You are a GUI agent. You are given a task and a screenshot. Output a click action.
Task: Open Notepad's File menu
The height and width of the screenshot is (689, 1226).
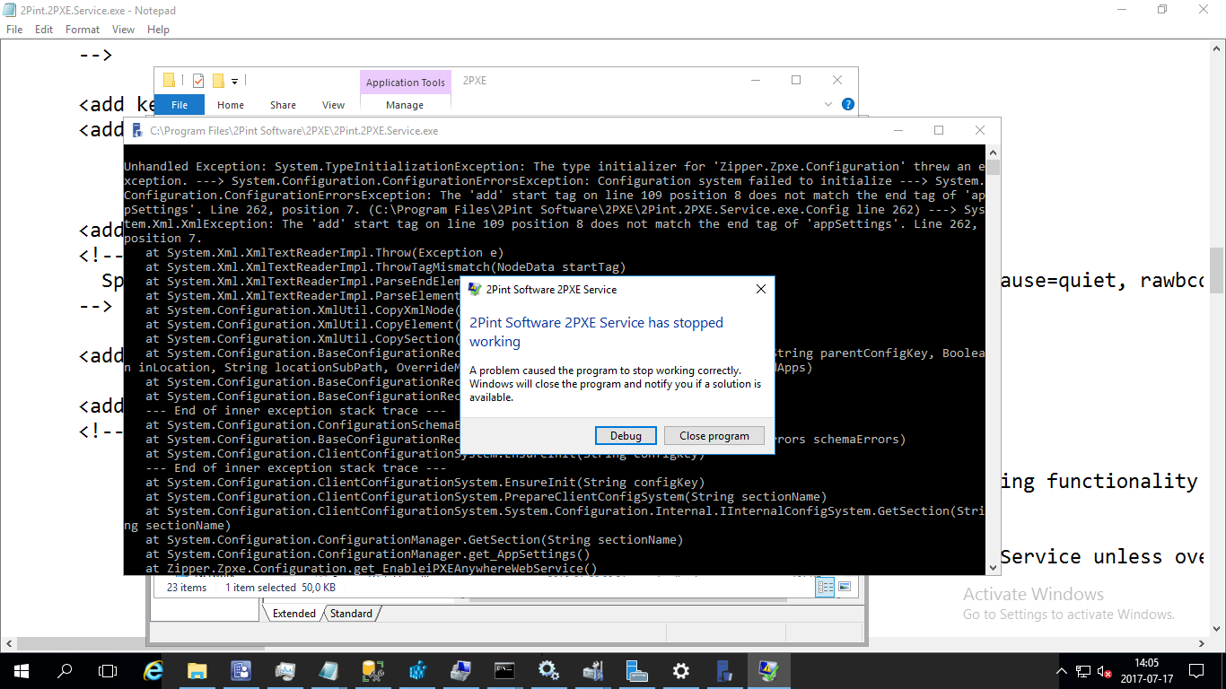[14, 30]
